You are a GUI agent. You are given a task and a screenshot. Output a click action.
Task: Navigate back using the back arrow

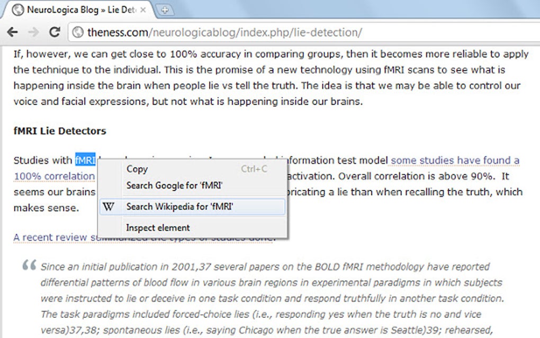[13, 32]
